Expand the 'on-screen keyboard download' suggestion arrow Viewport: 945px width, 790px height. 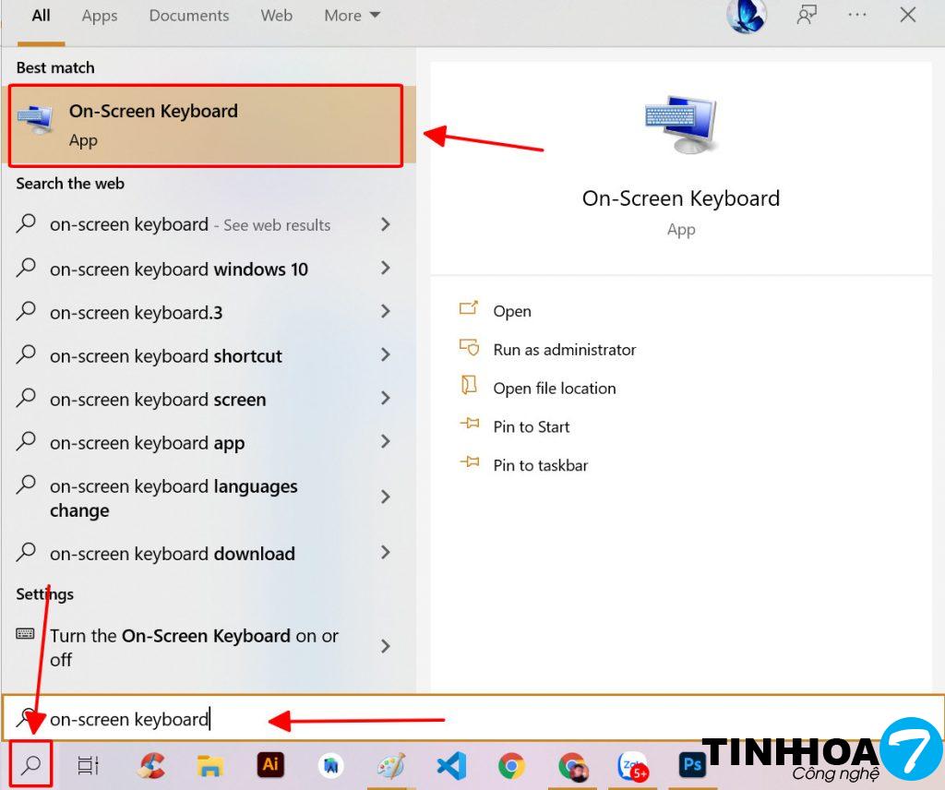(x=386, y=553)
